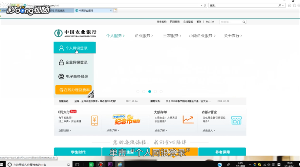Open the Windows Start menu
Viewport: 300px width, 167px height.
(2, 164)
